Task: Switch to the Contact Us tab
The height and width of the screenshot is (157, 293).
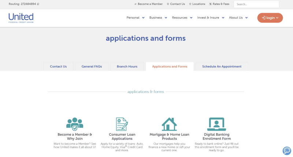Action: click(x=58, y=67)
